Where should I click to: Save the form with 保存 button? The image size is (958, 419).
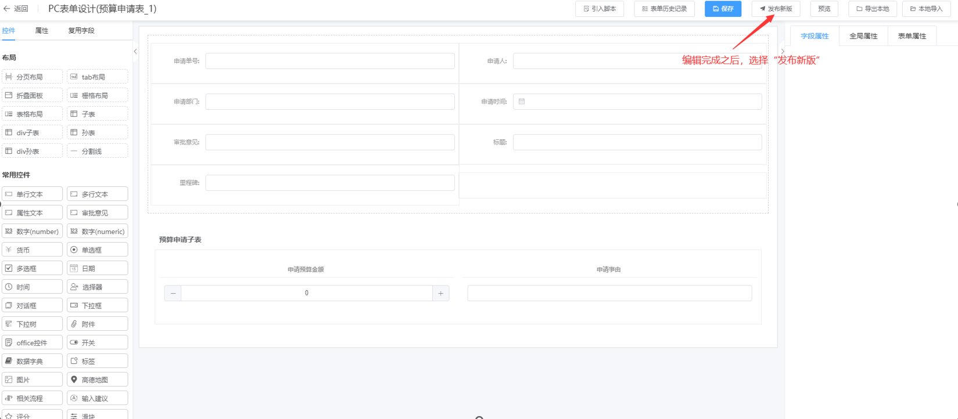pos(723,9)
